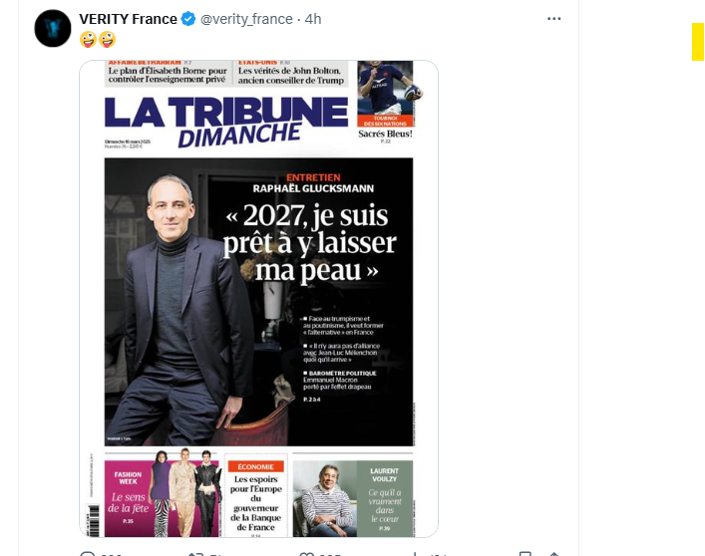Open the VERITY France profile avatar
The height and width of the screenshot is (556, 705).
[53, 28]
